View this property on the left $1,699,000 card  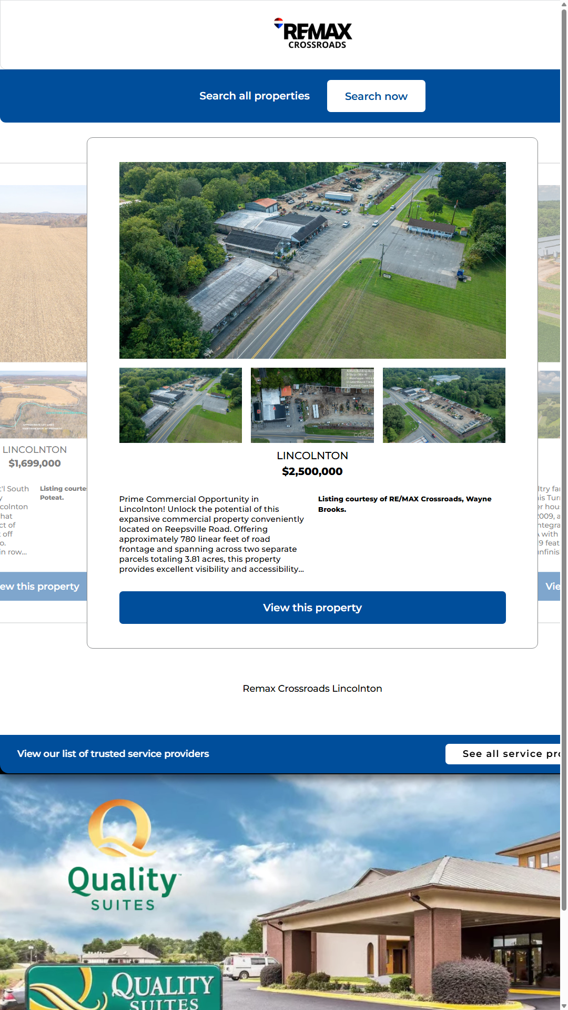point(43,587)
